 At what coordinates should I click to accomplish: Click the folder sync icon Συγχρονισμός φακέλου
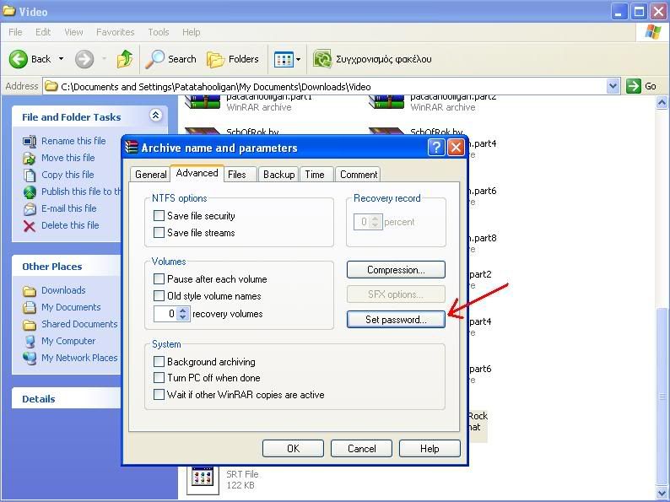coord(322,59)
